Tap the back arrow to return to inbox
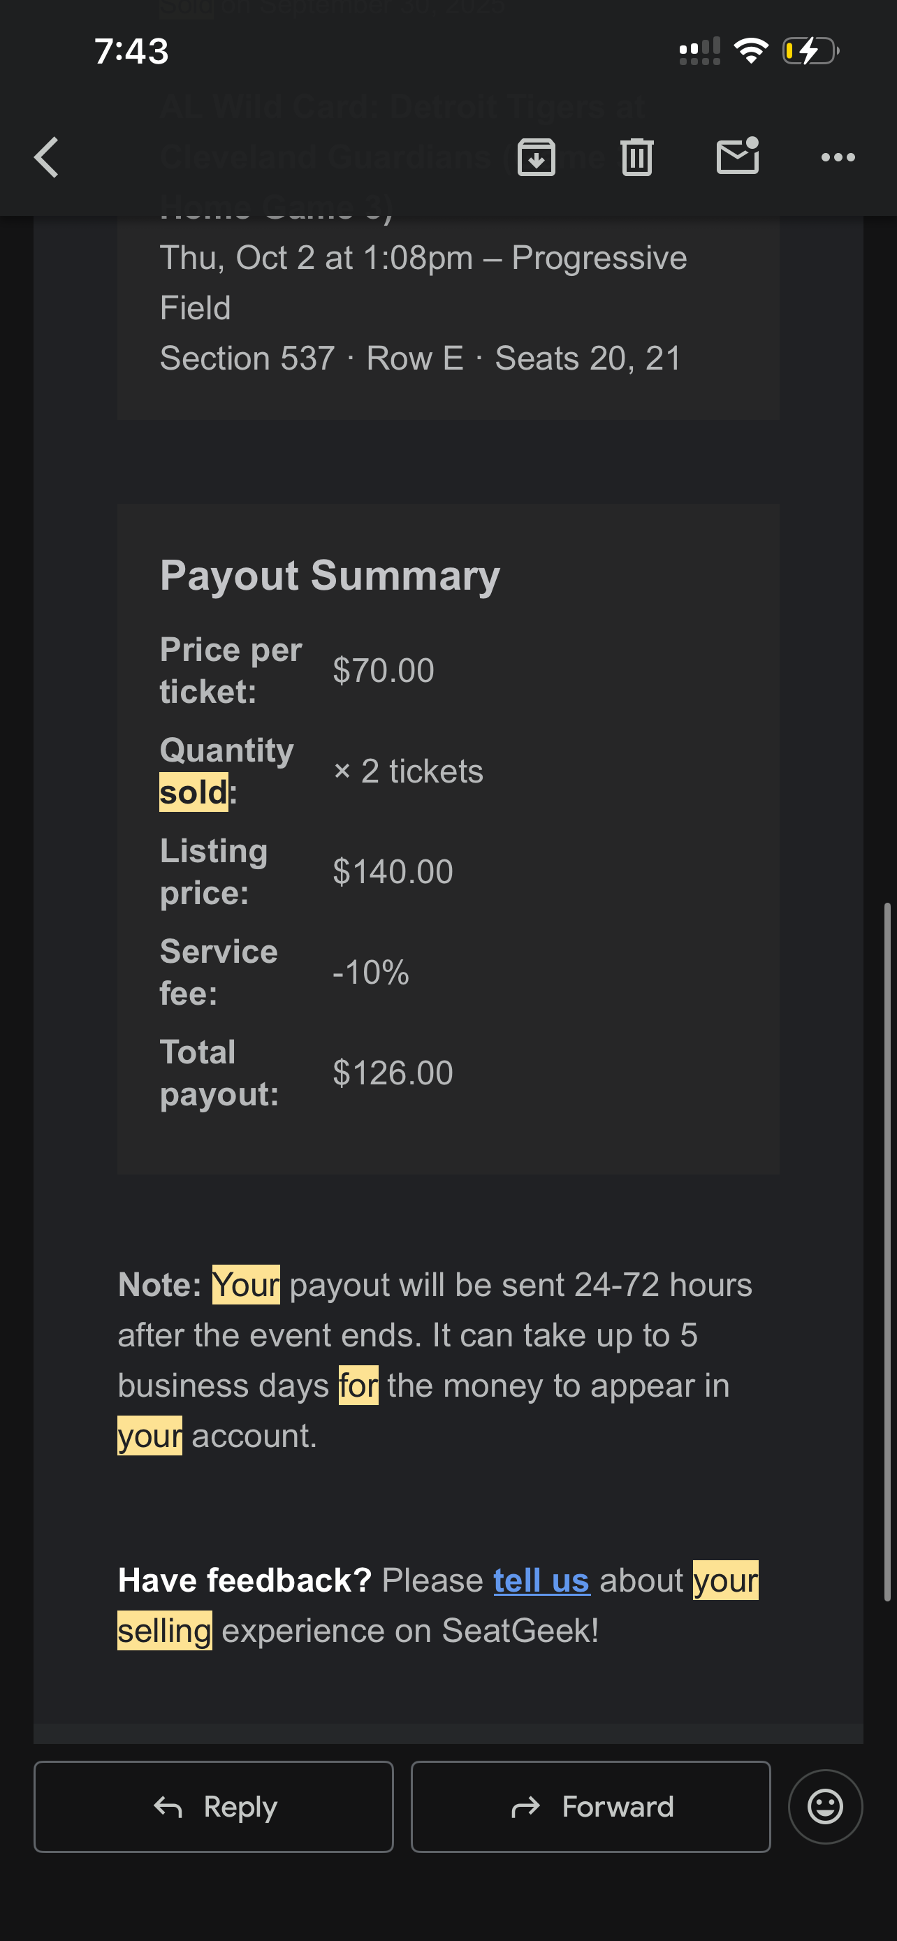Screen dimensions: 897x1941 47,157
